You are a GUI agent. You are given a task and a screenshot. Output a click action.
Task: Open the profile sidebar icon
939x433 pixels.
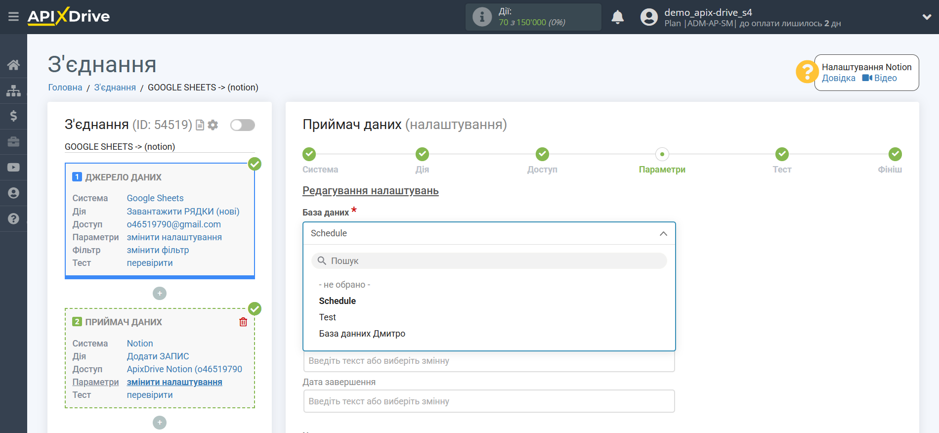click(13, 193)
